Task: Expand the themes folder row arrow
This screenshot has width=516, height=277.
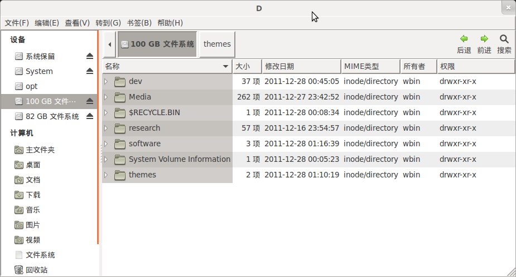Action: (106, 175)
